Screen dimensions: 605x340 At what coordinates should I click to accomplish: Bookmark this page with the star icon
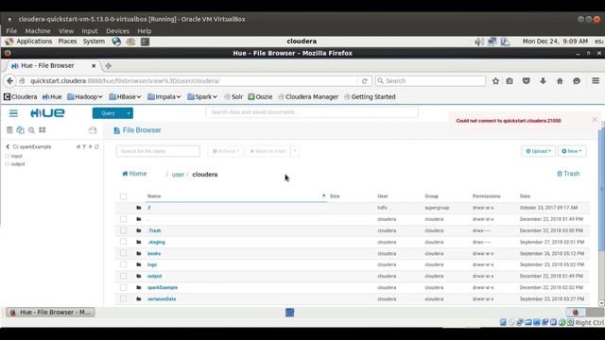point(495,81)
